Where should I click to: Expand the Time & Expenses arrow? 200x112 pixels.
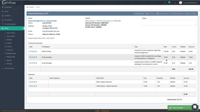(22, 24)
